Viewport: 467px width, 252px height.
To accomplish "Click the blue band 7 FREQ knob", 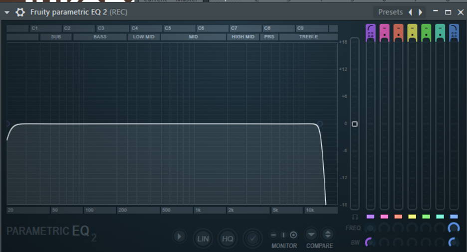I will 454,228.
